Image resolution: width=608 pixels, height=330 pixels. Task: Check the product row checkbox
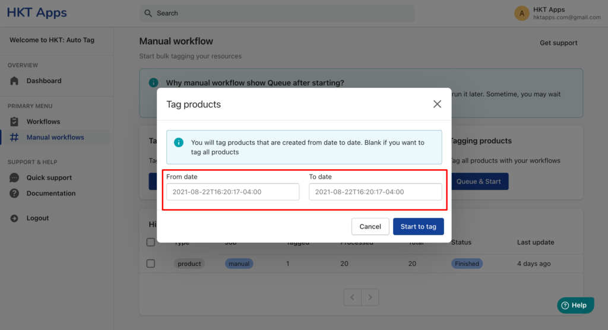(x=151, y=264)
